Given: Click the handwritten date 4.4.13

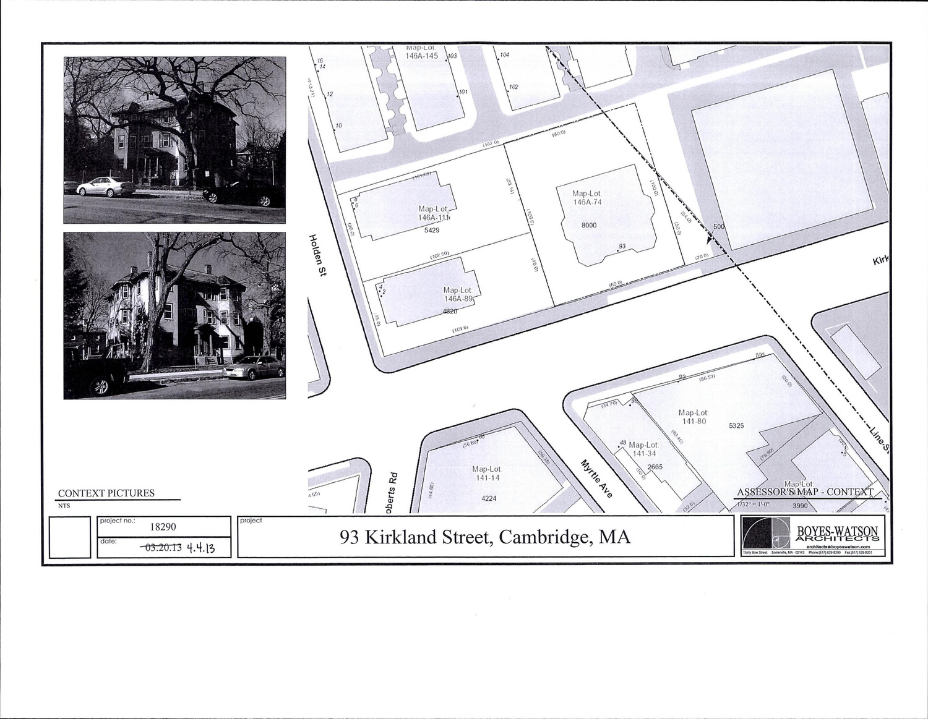Looking at the screenshot, I should (x=200, y=548).
